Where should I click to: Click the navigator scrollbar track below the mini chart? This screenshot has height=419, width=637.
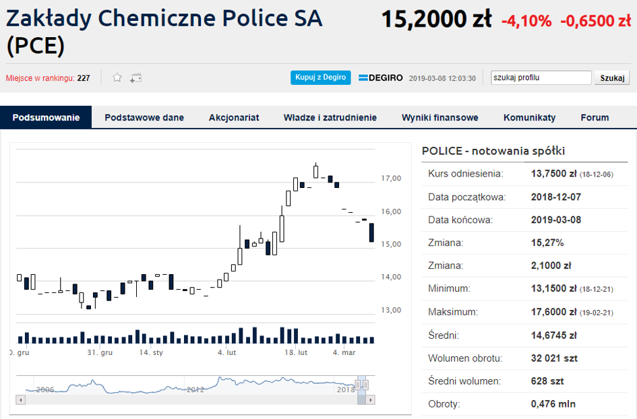click(189, 399)
